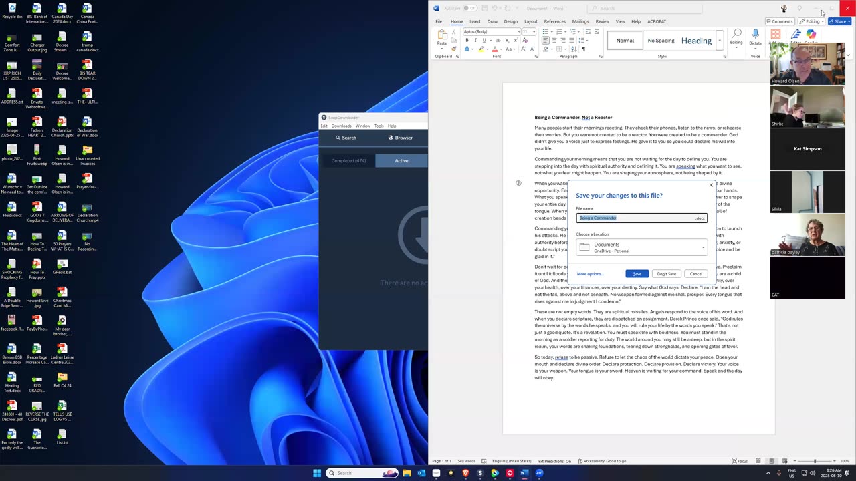Open the font size dropdown
856x481 pixels.
click(534, 31)
